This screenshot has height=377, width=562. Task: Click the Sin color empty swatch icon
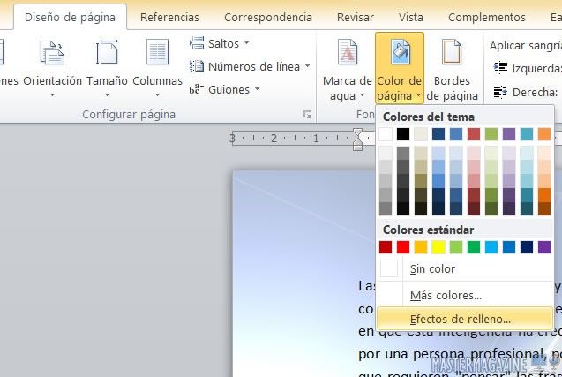(389, 268)
